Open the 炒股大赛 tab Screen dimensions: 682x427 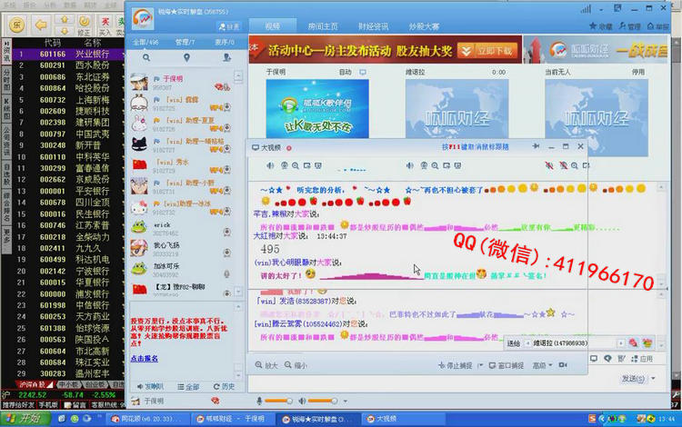424,26
